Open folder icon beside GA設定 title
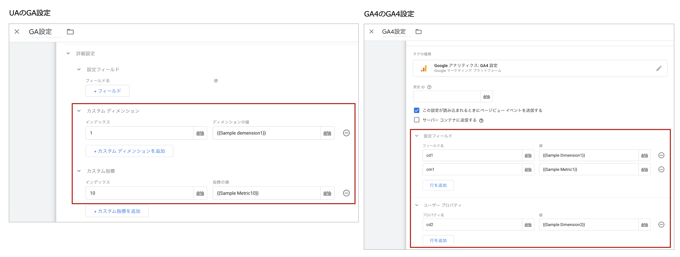The height and width of the screenshot is (257, 680). pos(70,32)
